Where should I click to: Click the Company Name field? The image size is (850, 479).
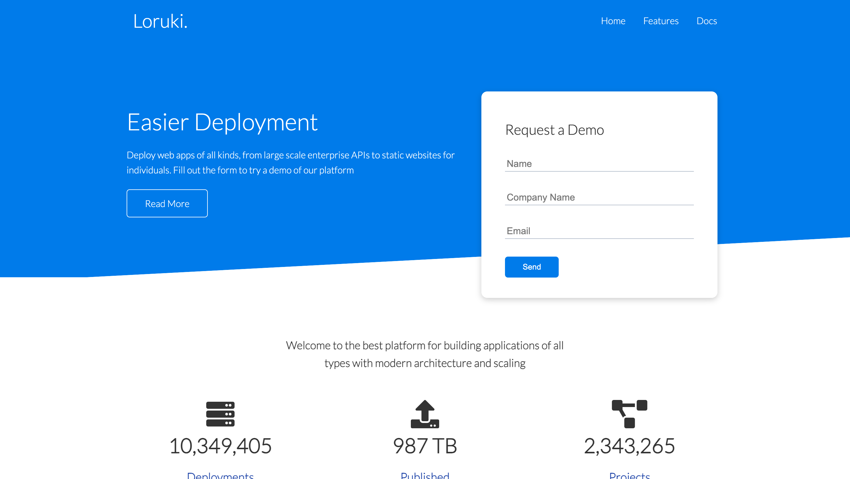[599, 197]
